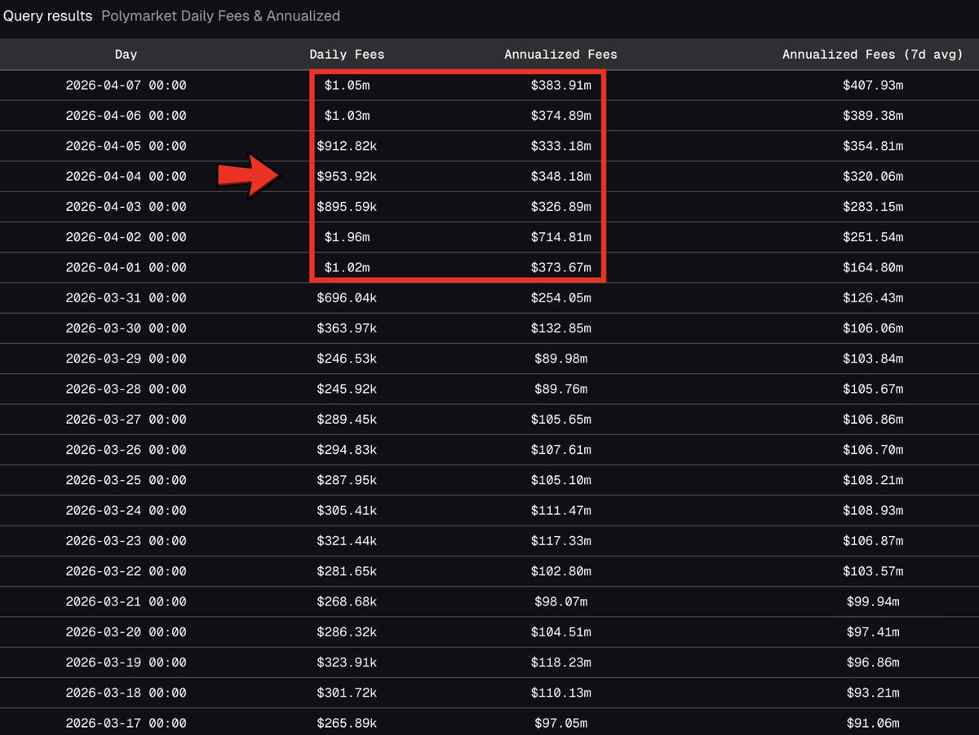The image size is (979, 735).
Task: Select the $912.82k daily fees cell
Action: click(x=347, y=146)
